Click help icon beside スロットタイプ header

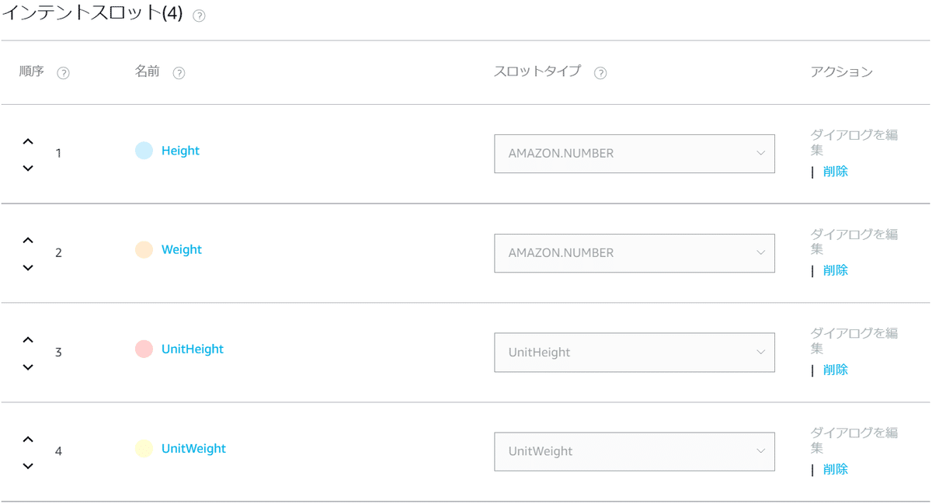pyautogui.click(x=600, y=73)
